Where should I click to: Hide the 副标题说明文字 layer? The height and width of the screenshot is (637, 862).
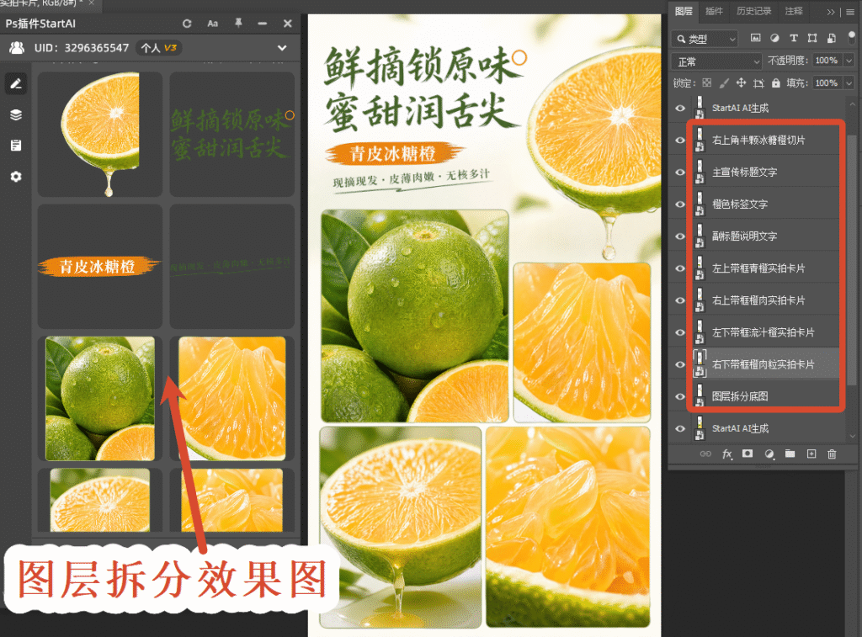pyautogui.click(x=680, y=236)
